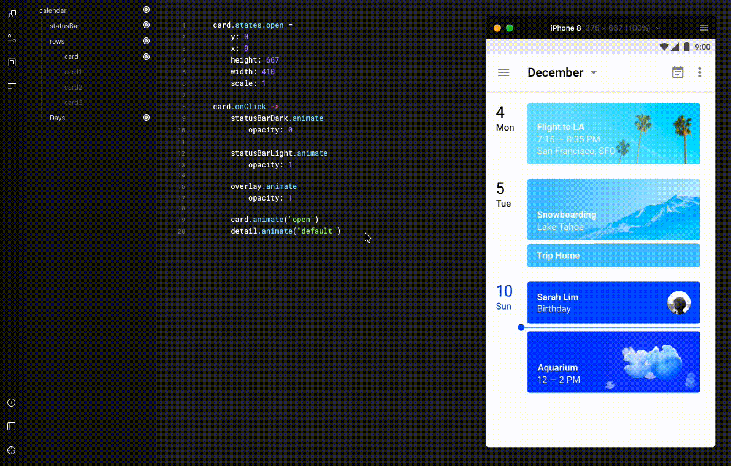
Task: Click the current time indicator dot
Action: tap(521, 327)
